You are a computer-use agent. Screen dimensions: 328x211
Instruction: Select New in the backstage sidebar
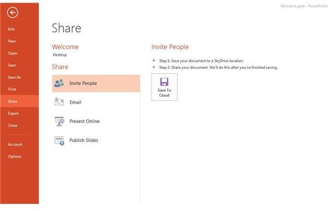(x=12, y=41)
